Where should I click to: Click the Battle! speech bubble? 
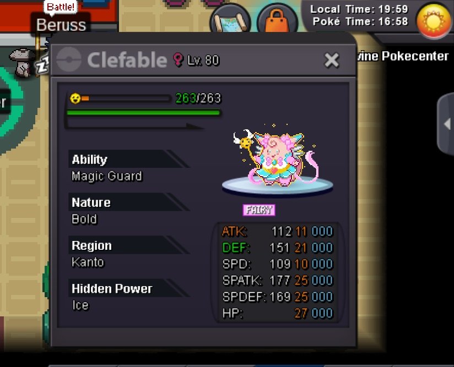tap(60, 7)
